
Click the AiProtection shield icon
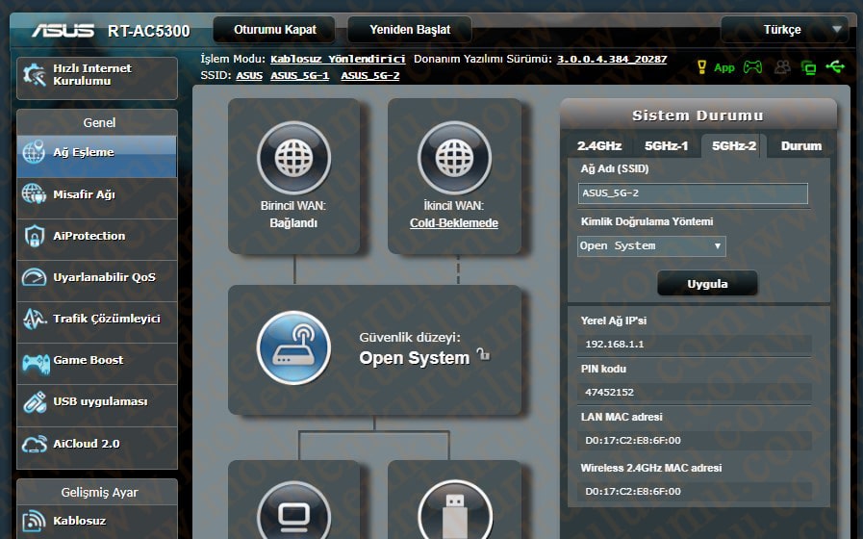tap(34, 236)
